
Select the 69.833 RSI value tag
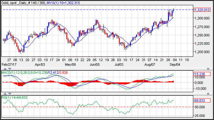coord(202,101)
